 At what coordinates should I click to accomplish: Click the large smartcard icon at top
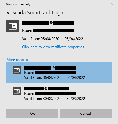point(13,26)
